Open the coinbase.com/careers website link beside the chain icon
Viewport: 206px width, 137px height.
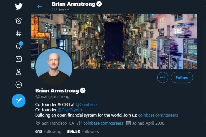click(x=103, y=123)
